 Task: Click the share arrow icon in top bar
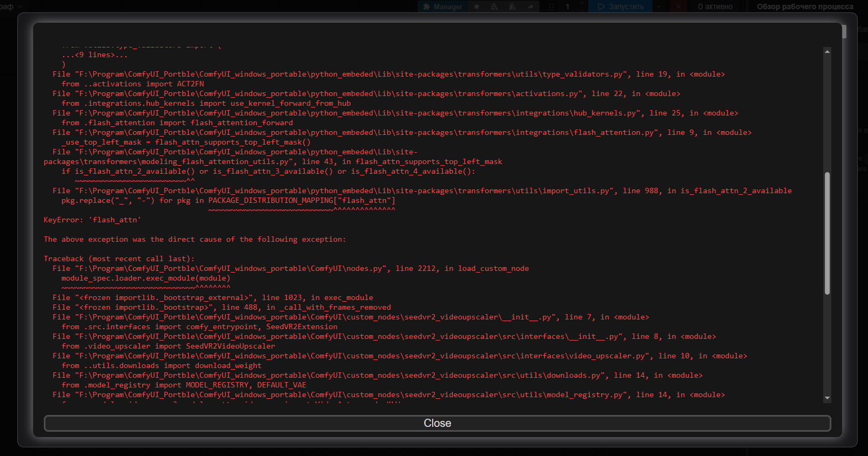(530, 6)
